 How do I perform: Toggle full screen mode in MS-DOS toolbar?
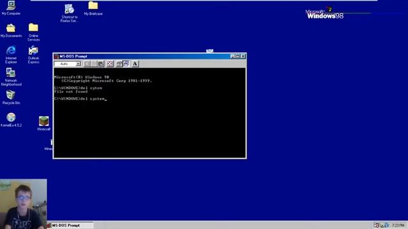click(110, 64)
